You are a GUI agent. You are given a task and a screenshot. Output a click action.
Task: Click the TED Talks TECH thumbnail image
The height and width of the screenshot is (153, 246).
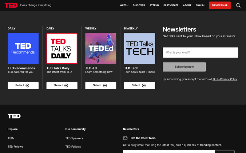pyautogui.click(x=140, y=48)
